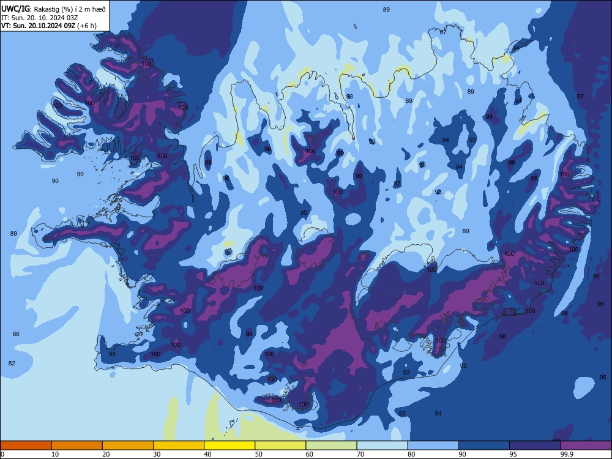Select the orange 10–20 legend swatch

pyautogui.click(x=77, y=446)
